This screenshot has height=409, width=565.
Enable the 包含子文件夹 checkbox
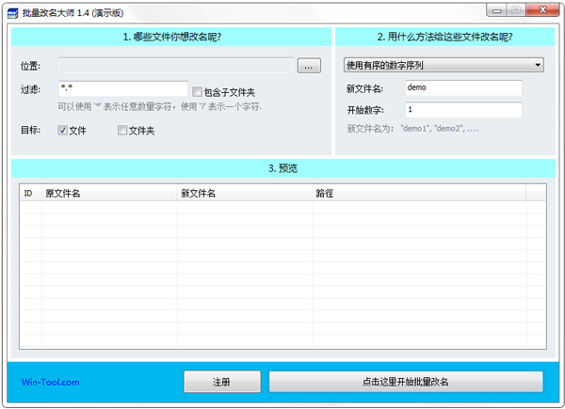(x=197, y=92)
